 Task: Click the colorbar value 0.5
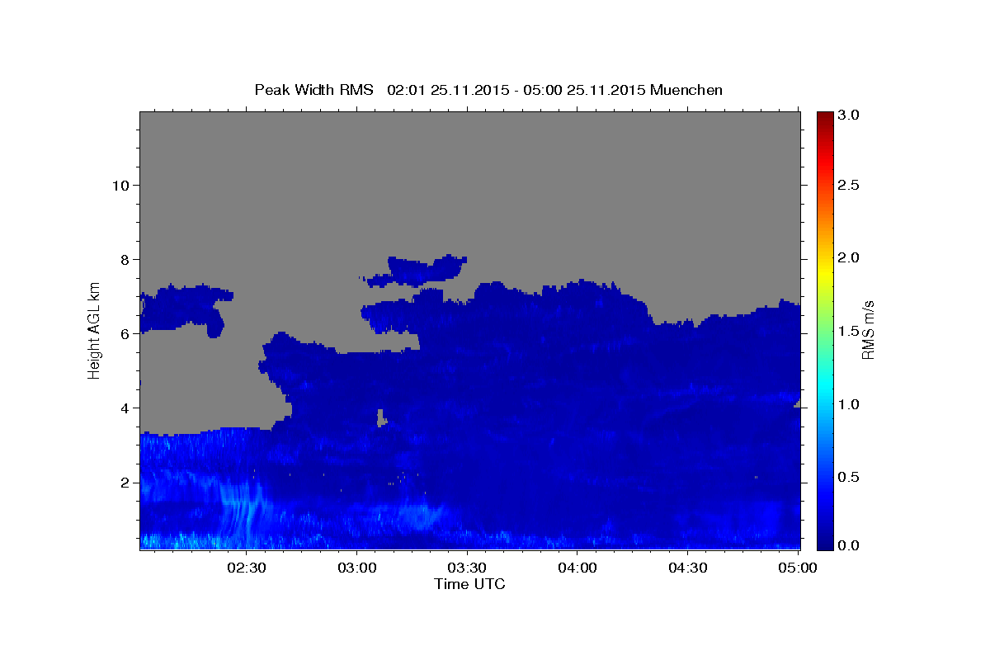pyautogui.click(x=850, y=477)
